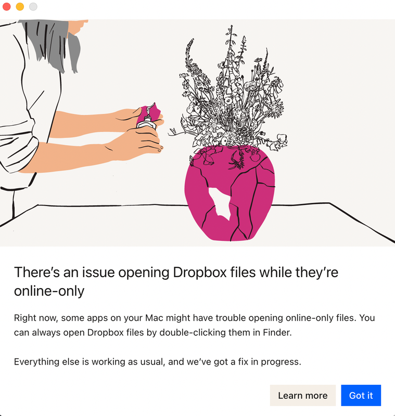Close the Dropbox dialog with red button
The width and height of the screenshot is (395, 416).
pyautogui.click(x=7, y=7)
